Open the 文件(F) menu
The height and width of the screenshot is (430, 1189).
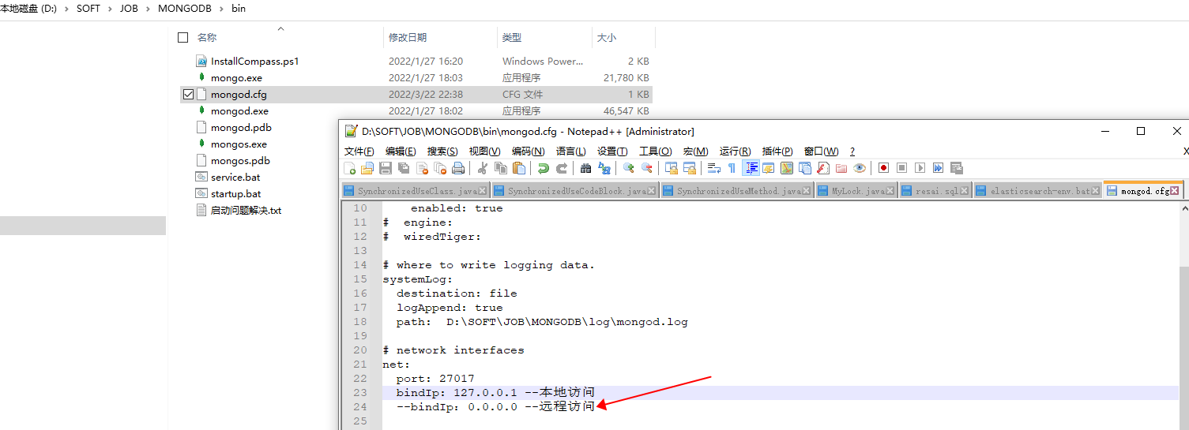tap(359, 151)
